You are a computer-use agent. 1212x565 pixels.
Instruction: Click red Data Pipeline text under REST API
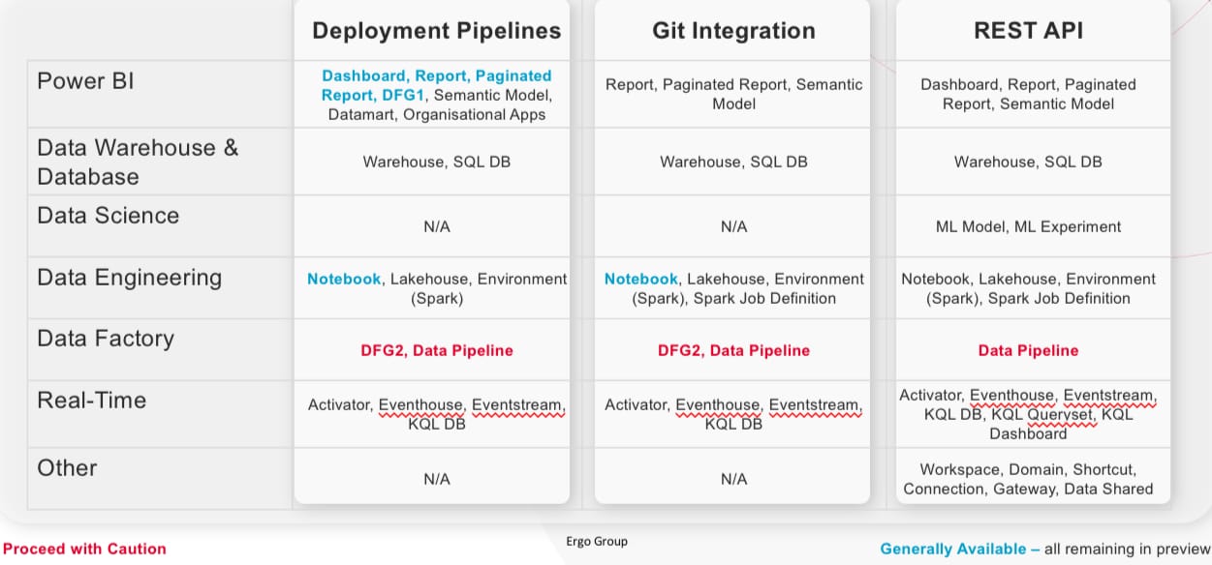1028,350
